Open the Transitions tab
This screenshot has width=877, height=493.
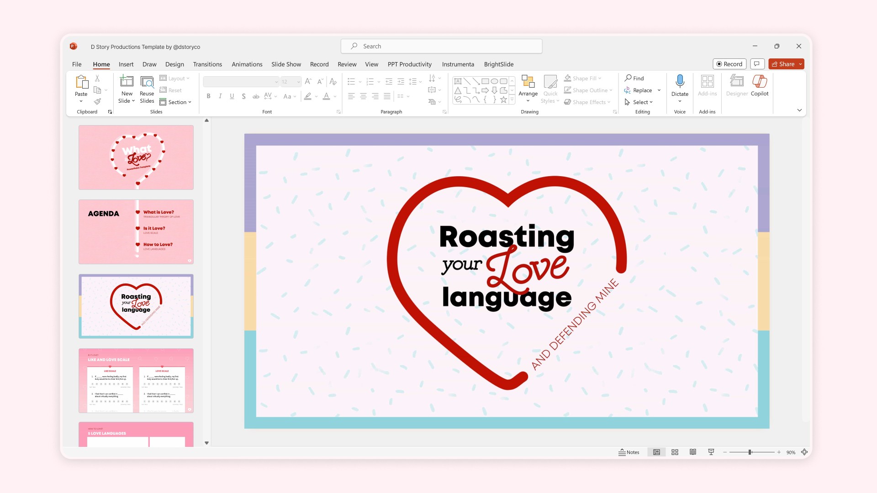tap(207, 64)
